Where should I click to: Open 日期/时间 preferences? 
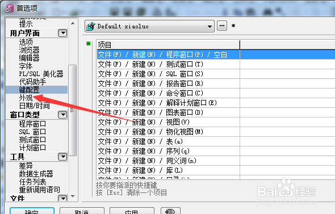pyautogui.click(x=34, y=106)
